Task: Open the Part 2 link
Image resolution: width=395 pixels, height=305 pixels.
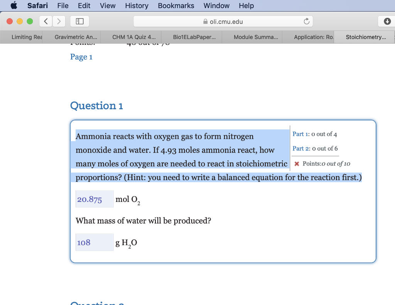Action: 301,149
